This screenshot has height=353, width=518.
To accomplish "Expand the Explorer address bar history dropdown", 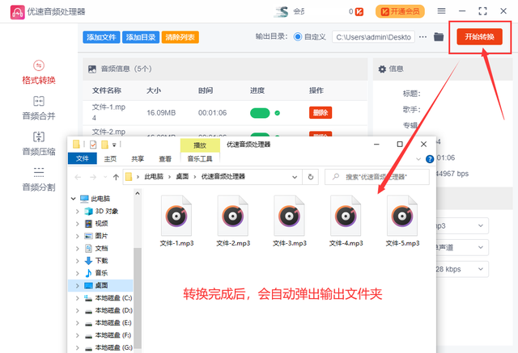I will [295, 177].
